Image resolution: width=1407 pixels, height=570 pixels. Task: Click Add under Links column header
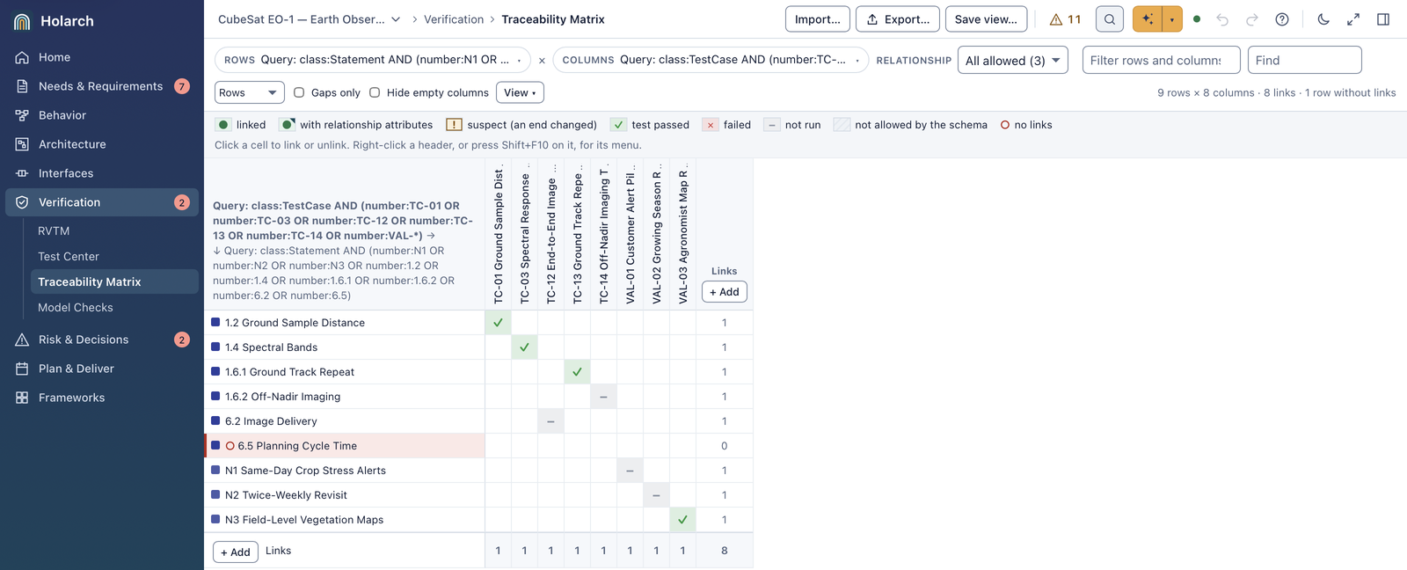tap(725, 292)
